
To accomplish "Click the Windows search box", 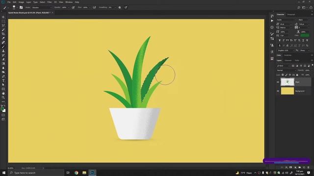I will [36, 173].
